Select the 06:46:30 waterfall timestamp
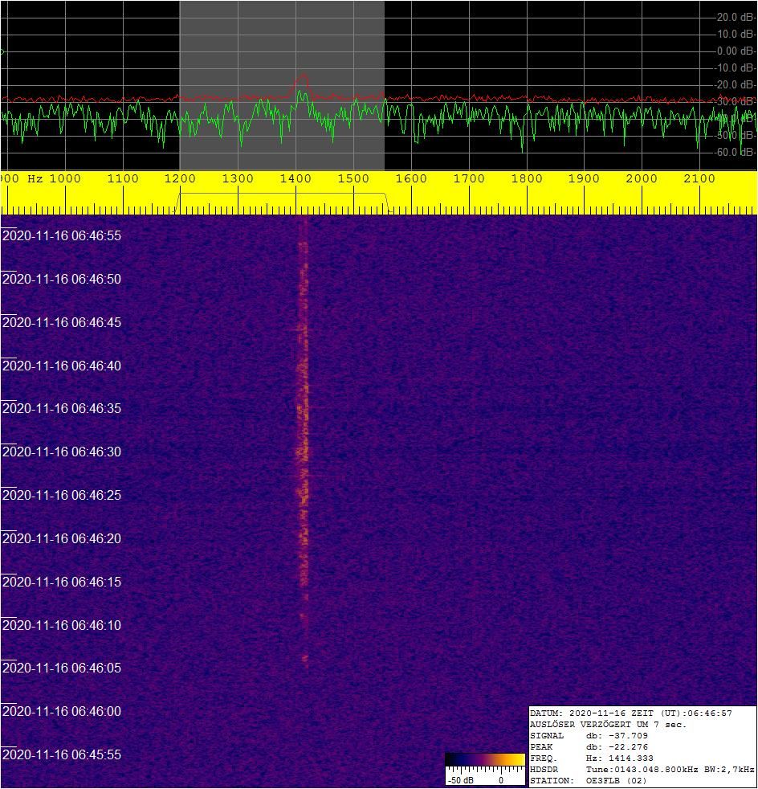758x789 pixels. [62, 452]
